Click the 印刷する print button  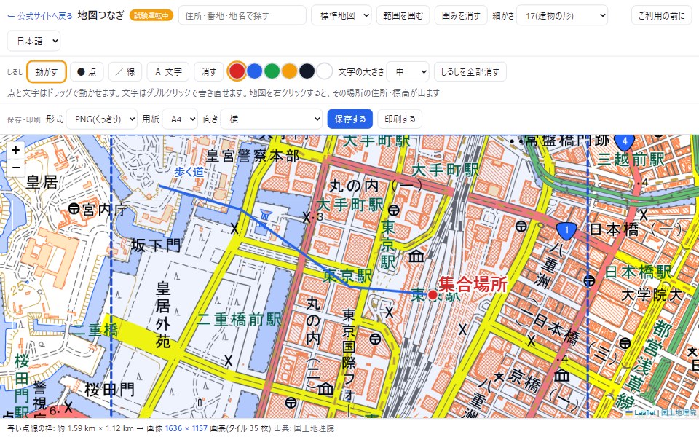tap(400, 119)
